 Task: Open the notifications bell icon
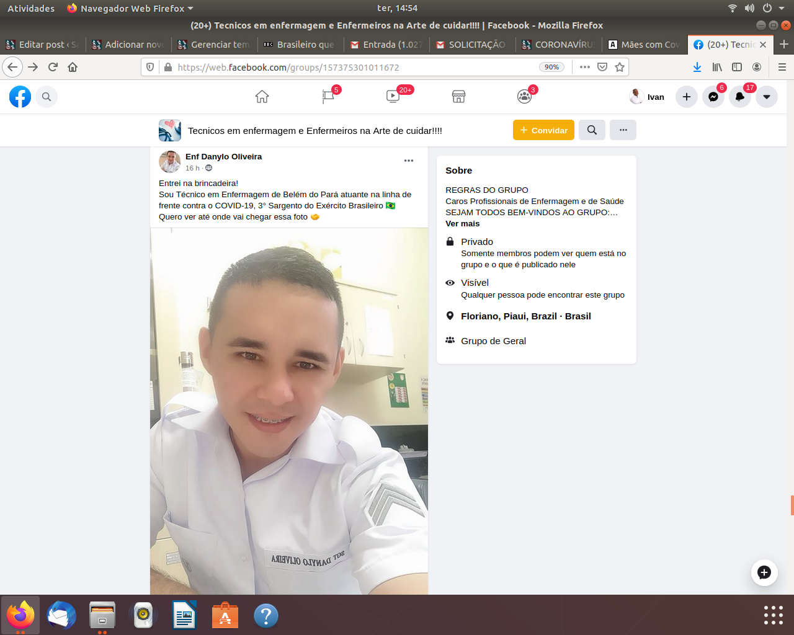(x=740, y=97)
